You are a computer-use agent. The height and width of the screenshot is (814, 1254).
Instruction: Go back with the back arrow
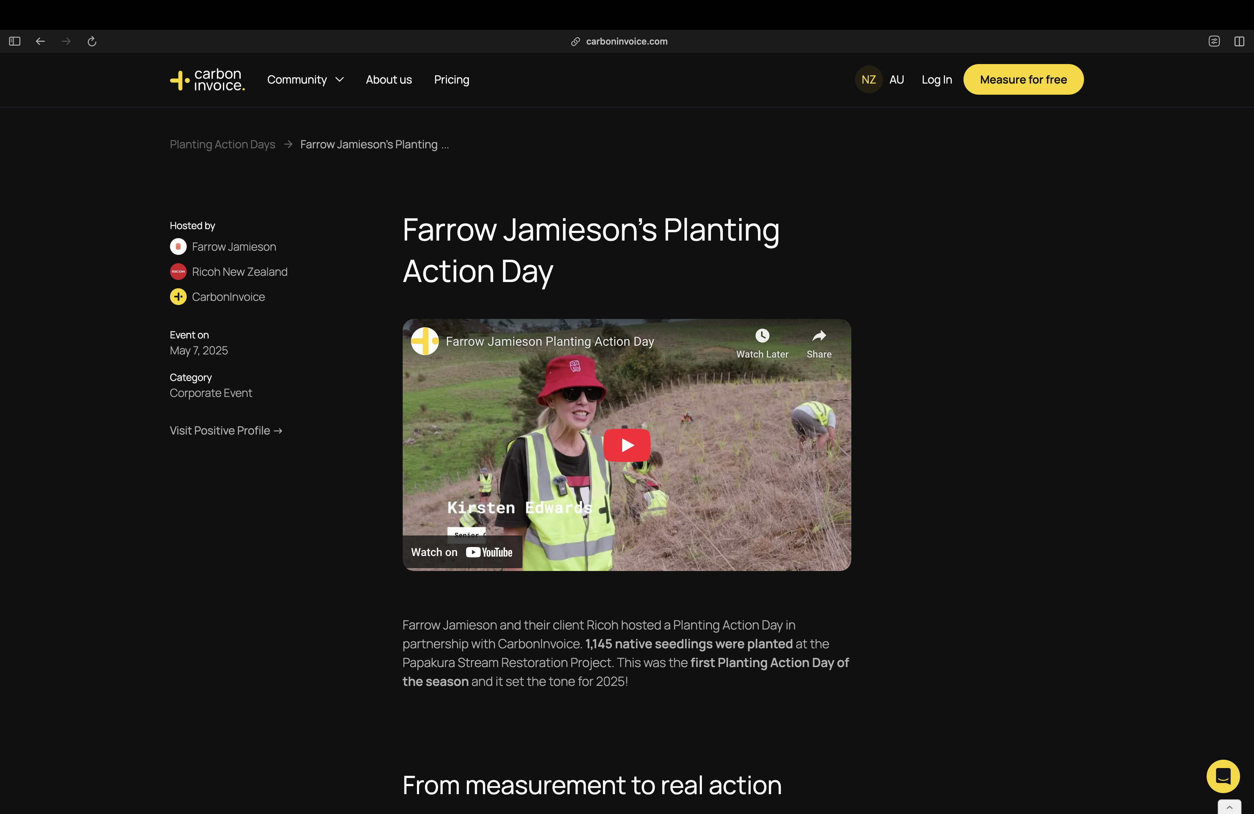click(x=40, y=41)
